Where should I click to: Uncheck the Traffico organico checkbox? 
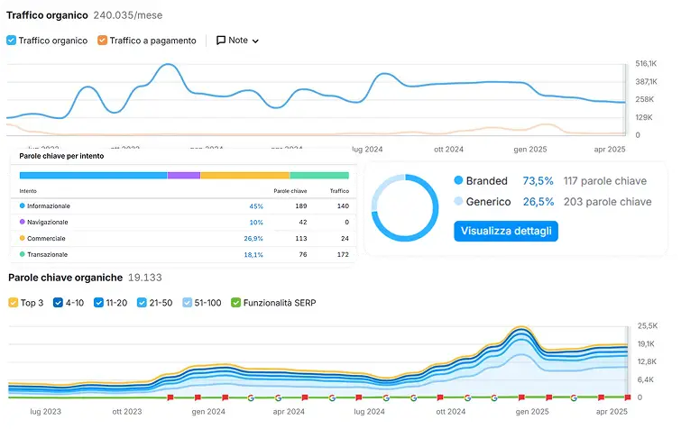point(12,41)
